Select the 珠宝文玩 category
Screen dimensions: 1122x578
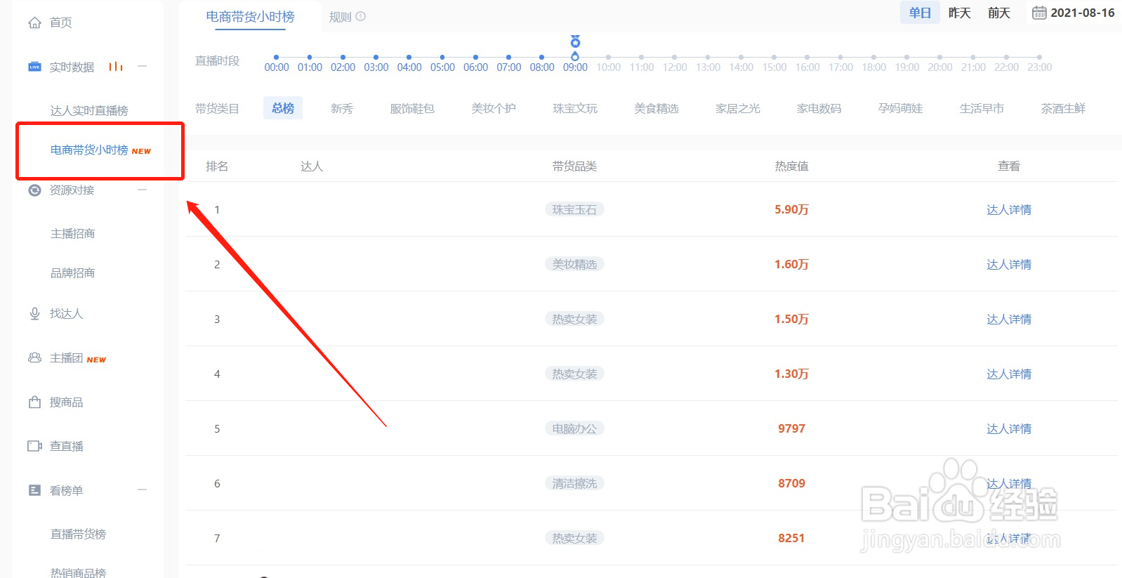point(575,108)
